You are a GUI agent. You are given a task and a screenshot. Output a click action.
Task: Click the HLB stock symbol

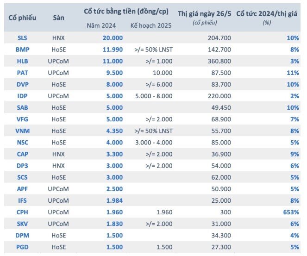tap(22, 61)
